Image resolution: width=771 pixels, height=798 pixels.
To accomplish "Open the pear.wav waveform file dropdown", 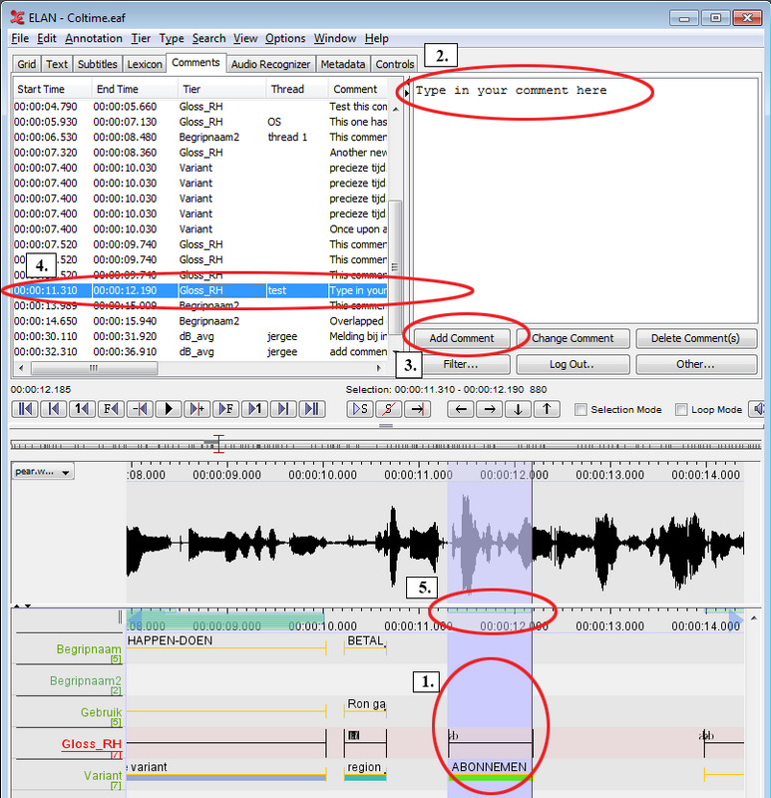I will (x=43, y=472).
